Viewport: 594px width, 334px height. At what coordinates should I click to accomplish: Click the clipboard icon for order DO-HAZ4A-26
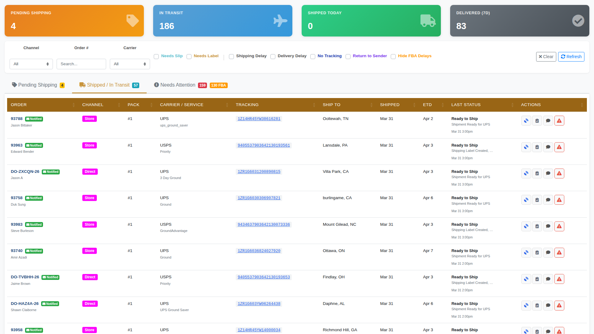537,305
